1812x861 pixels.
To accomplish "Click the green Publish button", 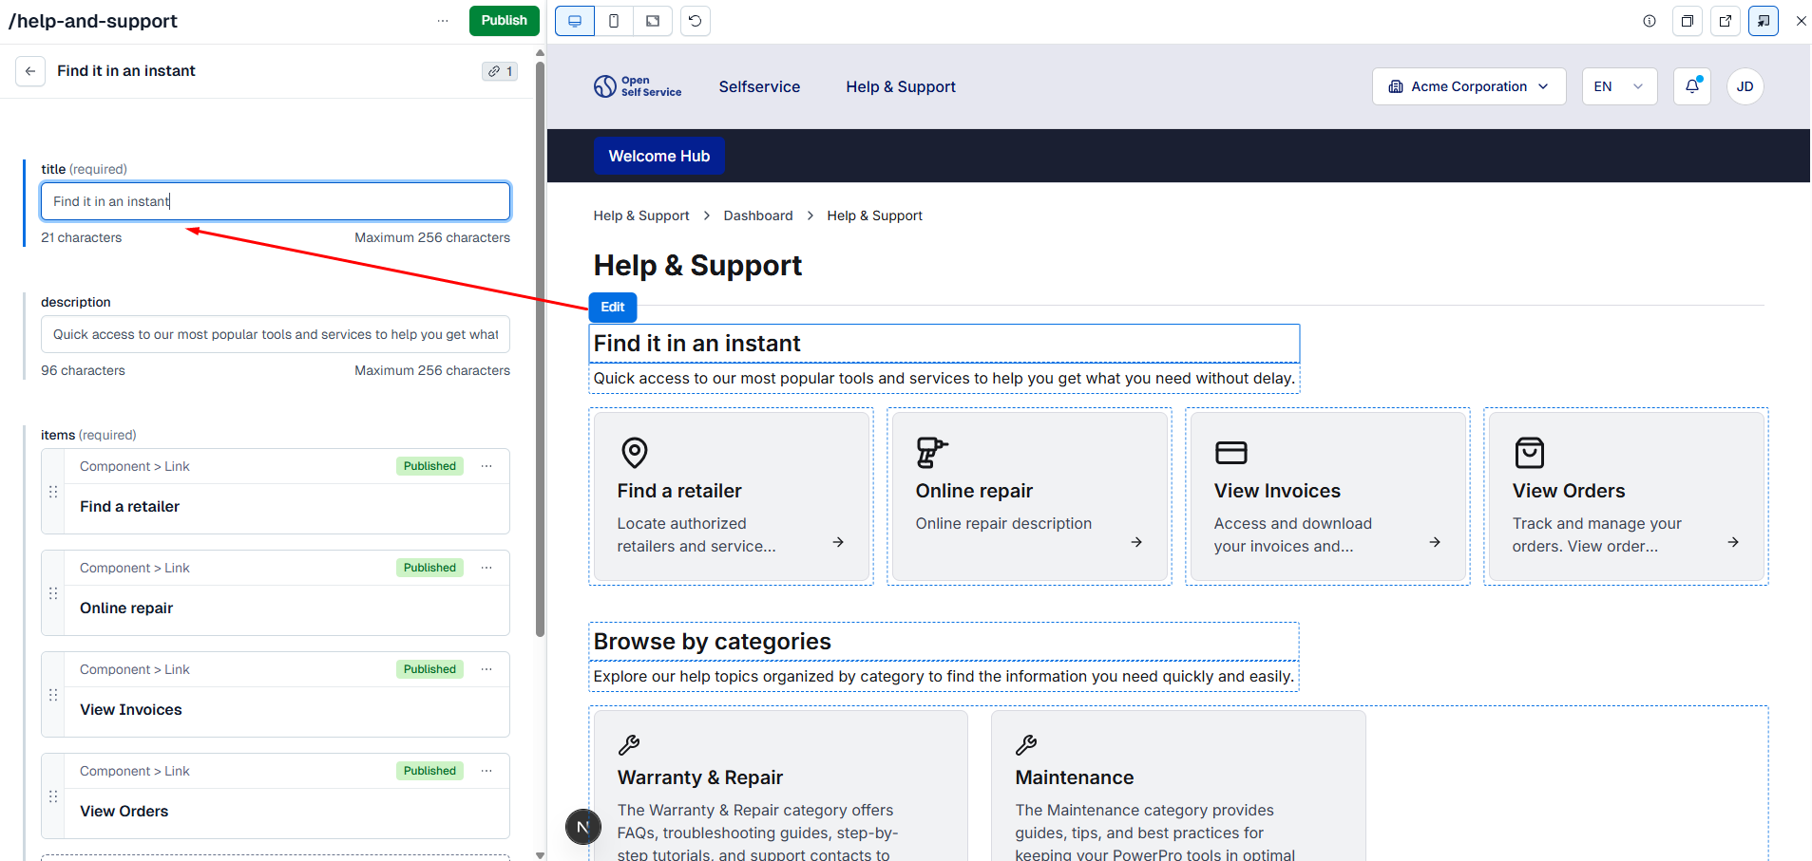I will [x=504, y=21].
